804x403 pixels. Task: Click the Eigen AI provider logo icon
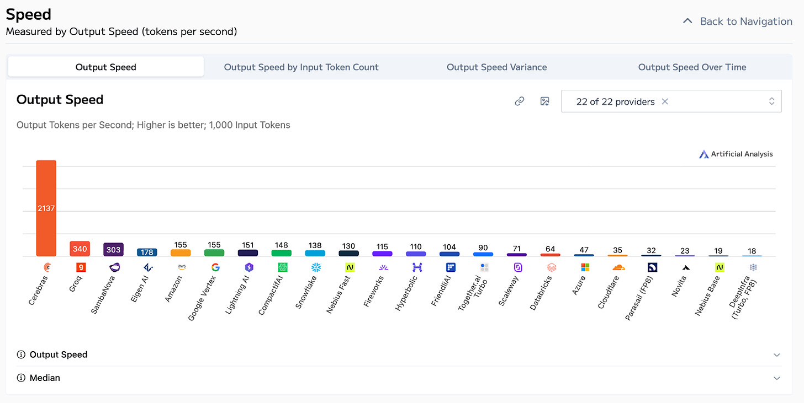point(147,267)
